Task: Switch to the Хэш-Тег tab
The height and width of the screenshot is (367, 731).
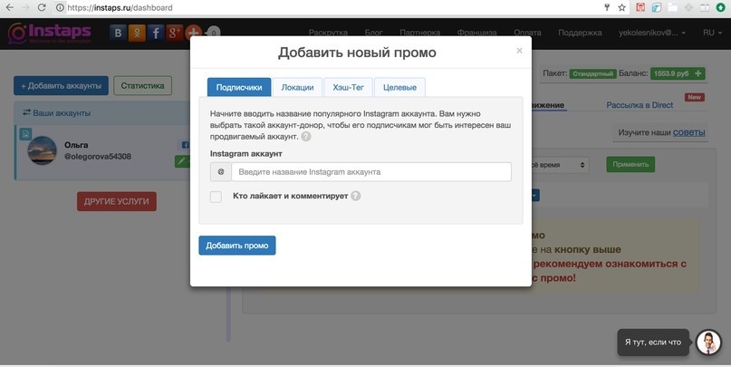Action: point(348,87)
